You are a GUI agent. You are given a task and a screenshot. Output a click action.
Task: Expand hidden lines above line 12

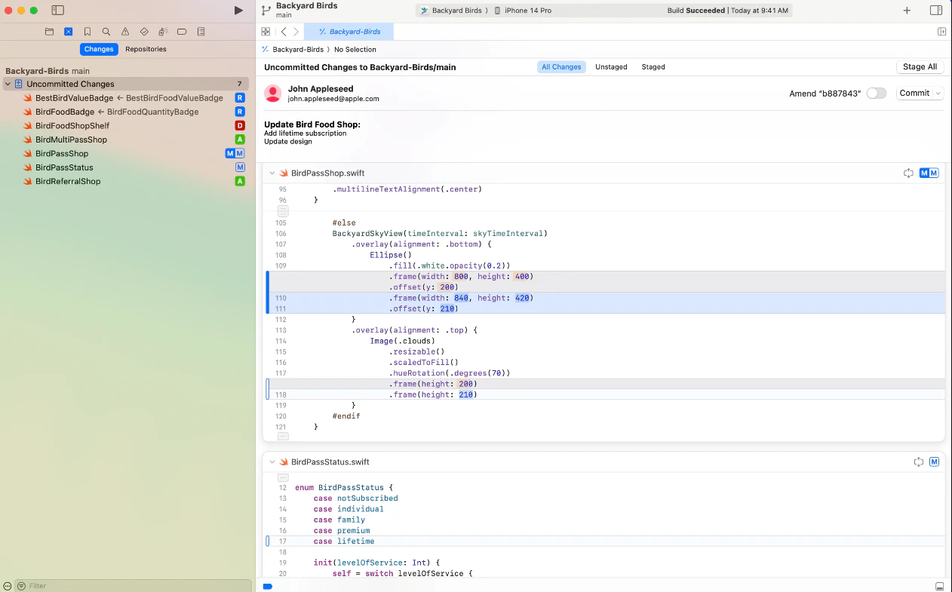(x=283, y=477)
